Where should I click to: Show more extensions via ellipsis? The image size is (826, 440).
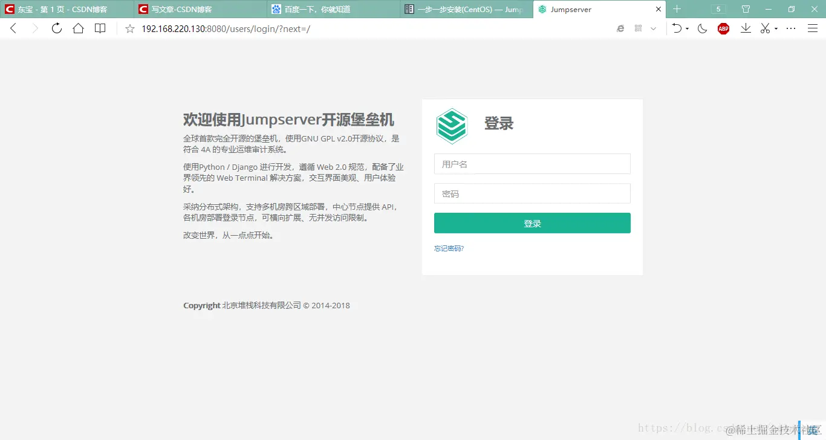click(791, 28)
